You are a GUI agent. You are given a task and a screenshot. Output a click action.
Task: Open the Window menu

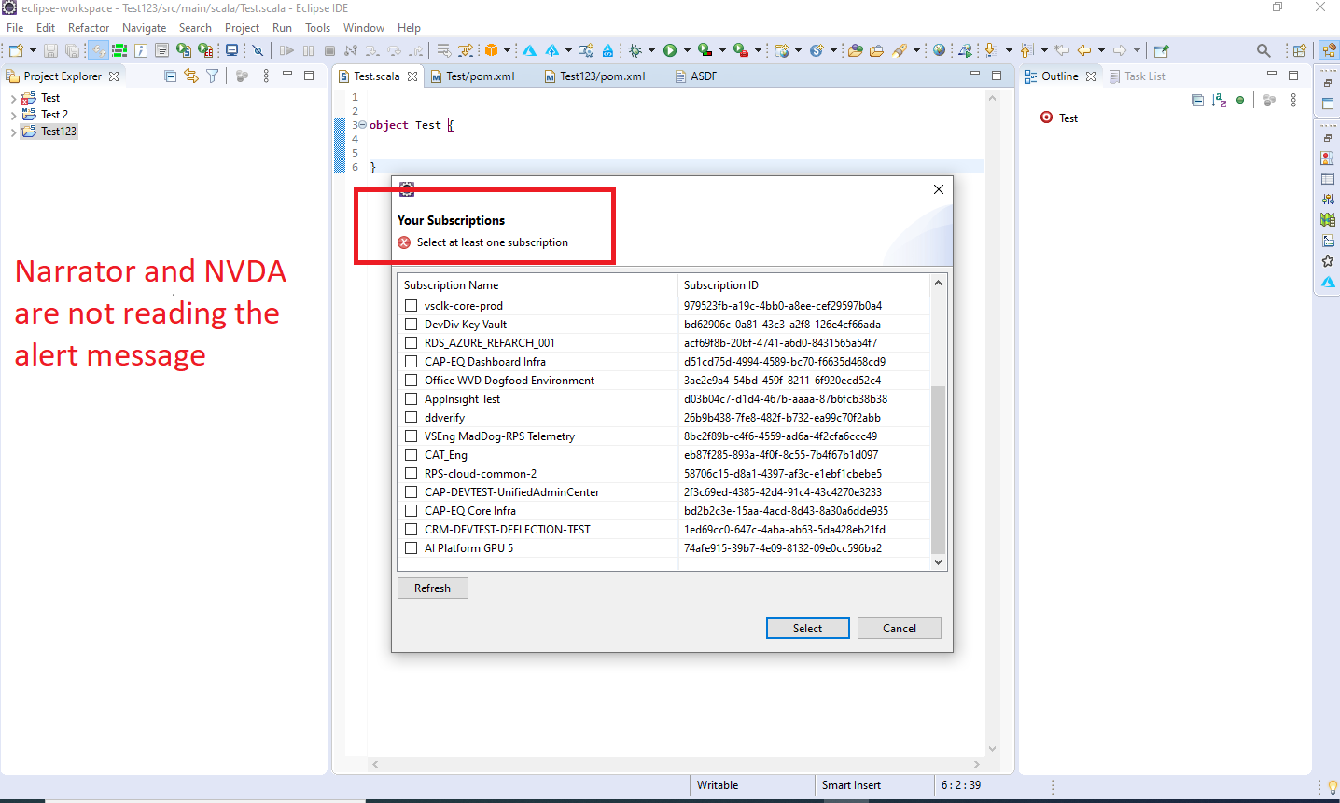tap(364, 28)
